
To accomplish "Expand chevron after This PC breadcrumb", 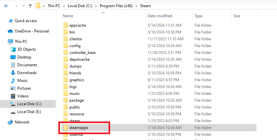I will 64,6.
